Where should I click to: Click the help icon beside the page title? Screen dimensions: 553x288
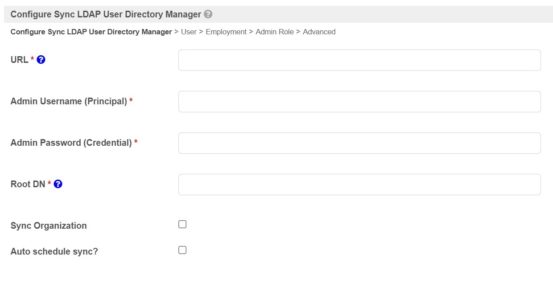[208, 14]
